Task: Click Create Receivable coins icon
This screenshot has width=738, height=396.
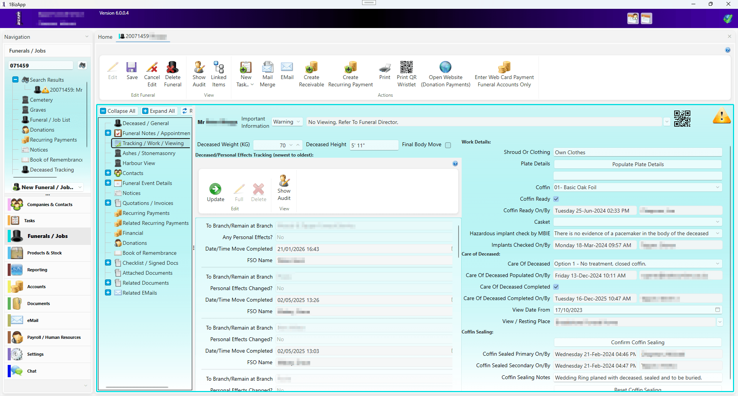Action: pyautogui.click(x=311, y=67)
